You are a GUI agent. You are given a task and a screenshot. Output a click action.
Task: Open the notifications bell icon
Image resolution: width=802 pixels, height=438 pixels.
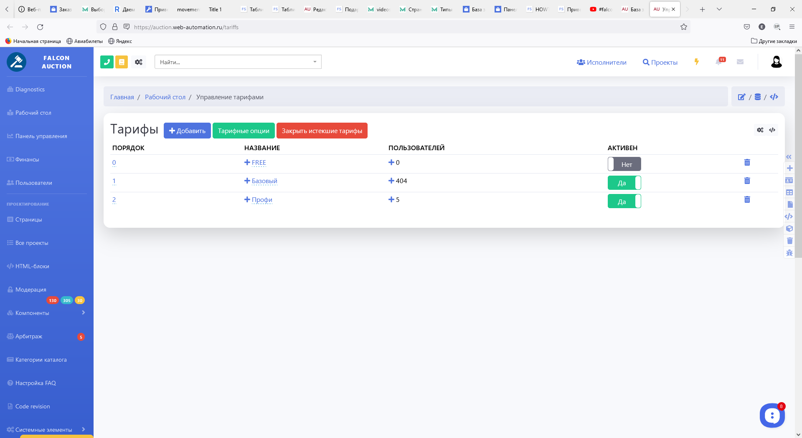point(719,62)
